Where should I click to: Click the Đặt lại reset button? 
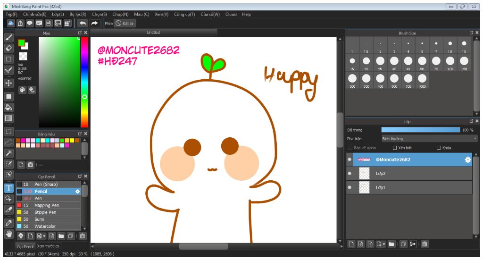pos(125,24)
